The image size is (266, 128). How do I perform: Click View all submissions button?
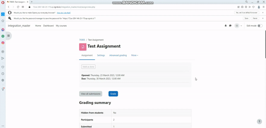[x=90, y=94]
